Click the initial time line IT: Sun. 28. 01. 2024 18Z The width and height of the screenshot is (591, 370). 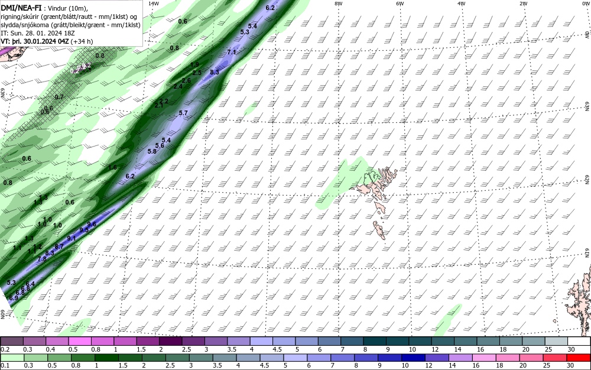pos(38,33)
